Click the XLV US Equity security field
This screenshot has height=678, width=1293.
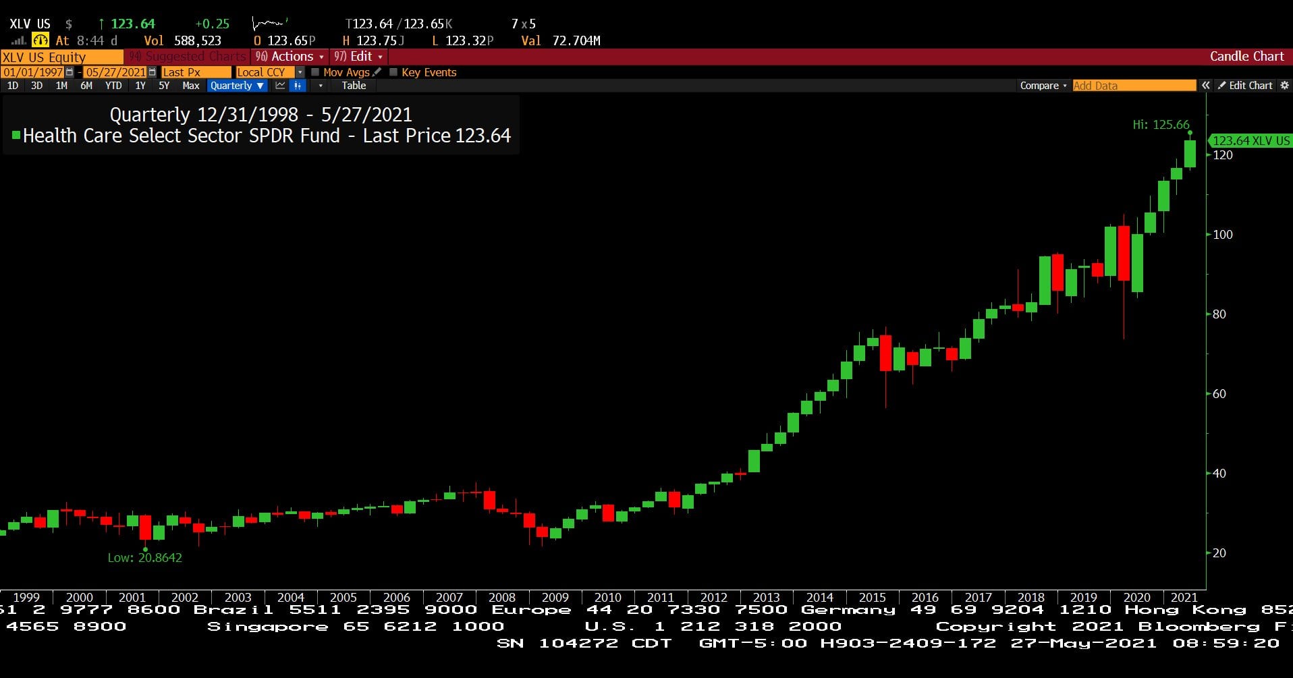coord(61,57)
